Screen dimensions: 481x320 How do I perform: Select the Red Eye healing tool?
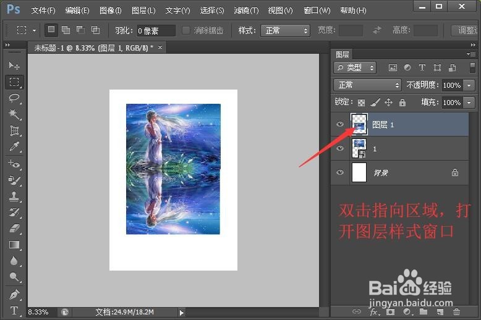[14, 164]
